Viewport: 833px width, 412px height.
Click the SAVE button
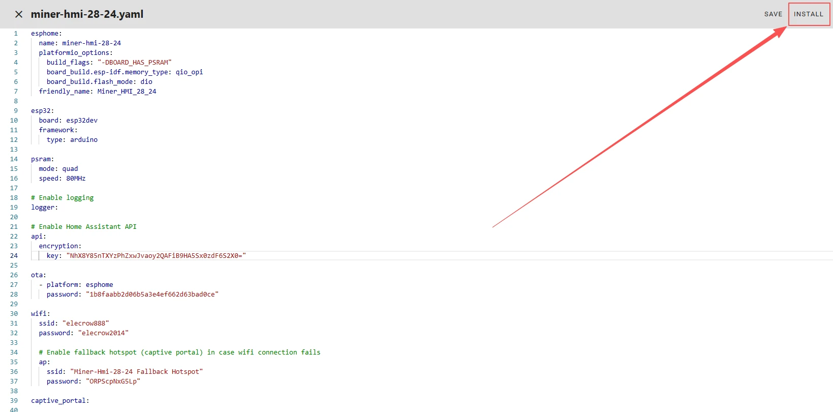tap(773, 14)
